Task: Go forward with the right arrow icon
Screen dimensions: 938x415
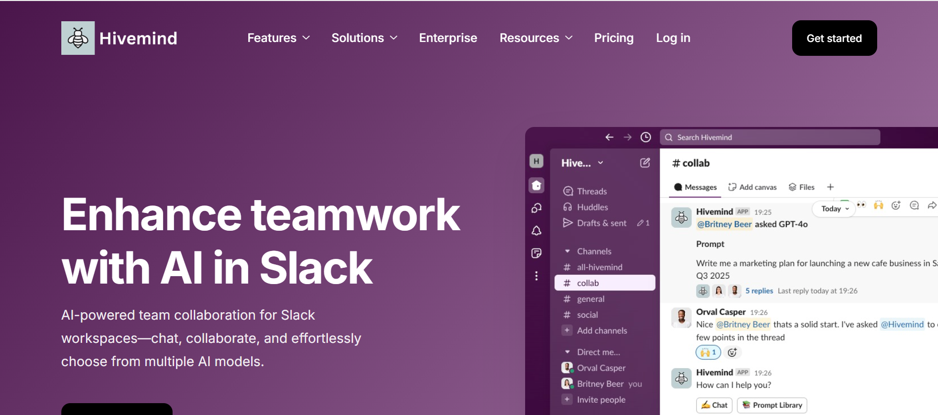Action: click(x=627, y=137)
